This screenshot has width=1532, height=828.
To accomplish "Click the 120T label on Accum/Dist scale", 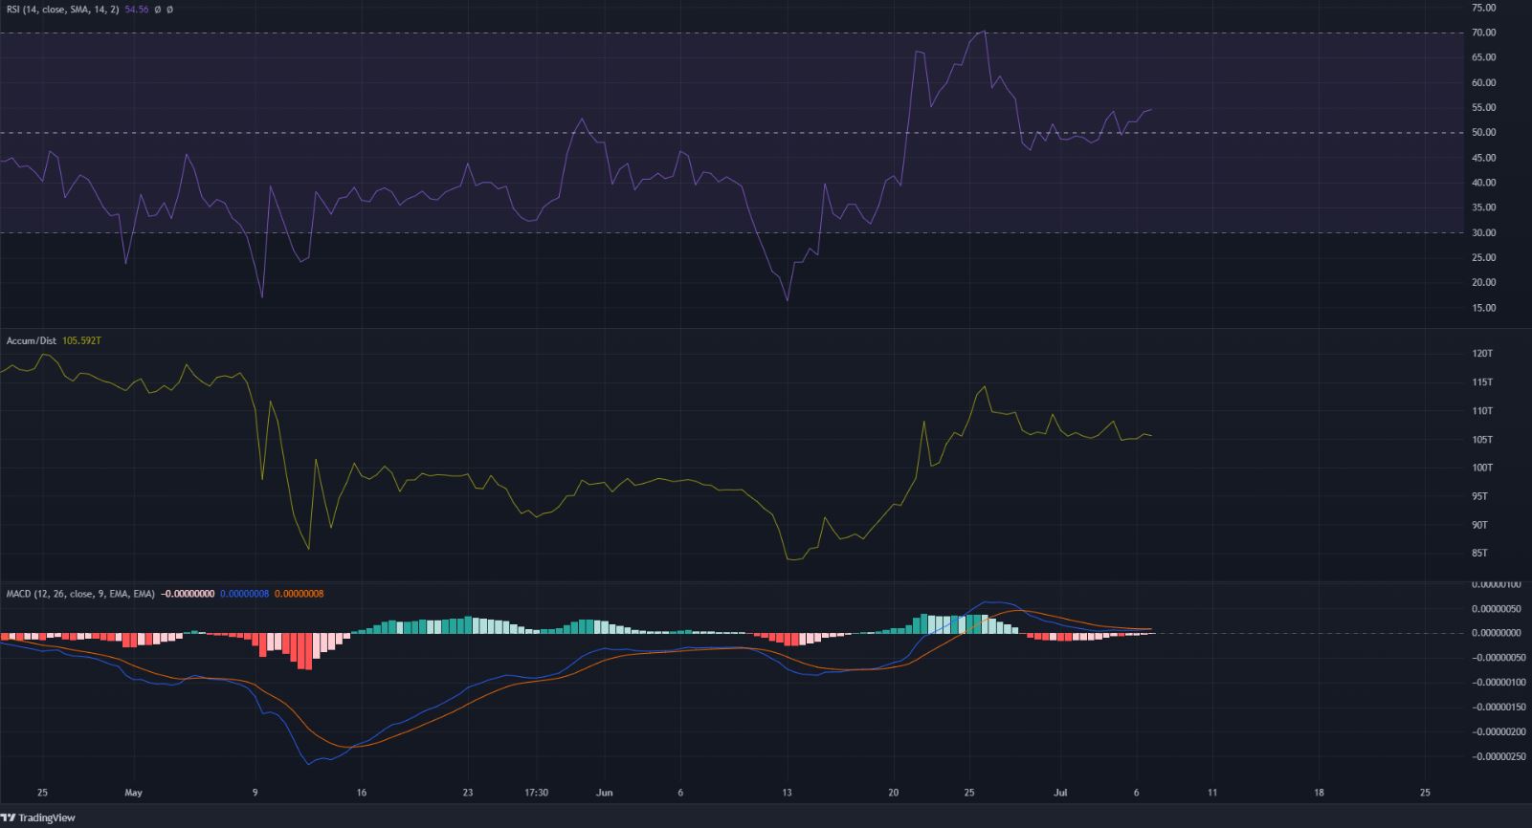I will [1482, 354].
